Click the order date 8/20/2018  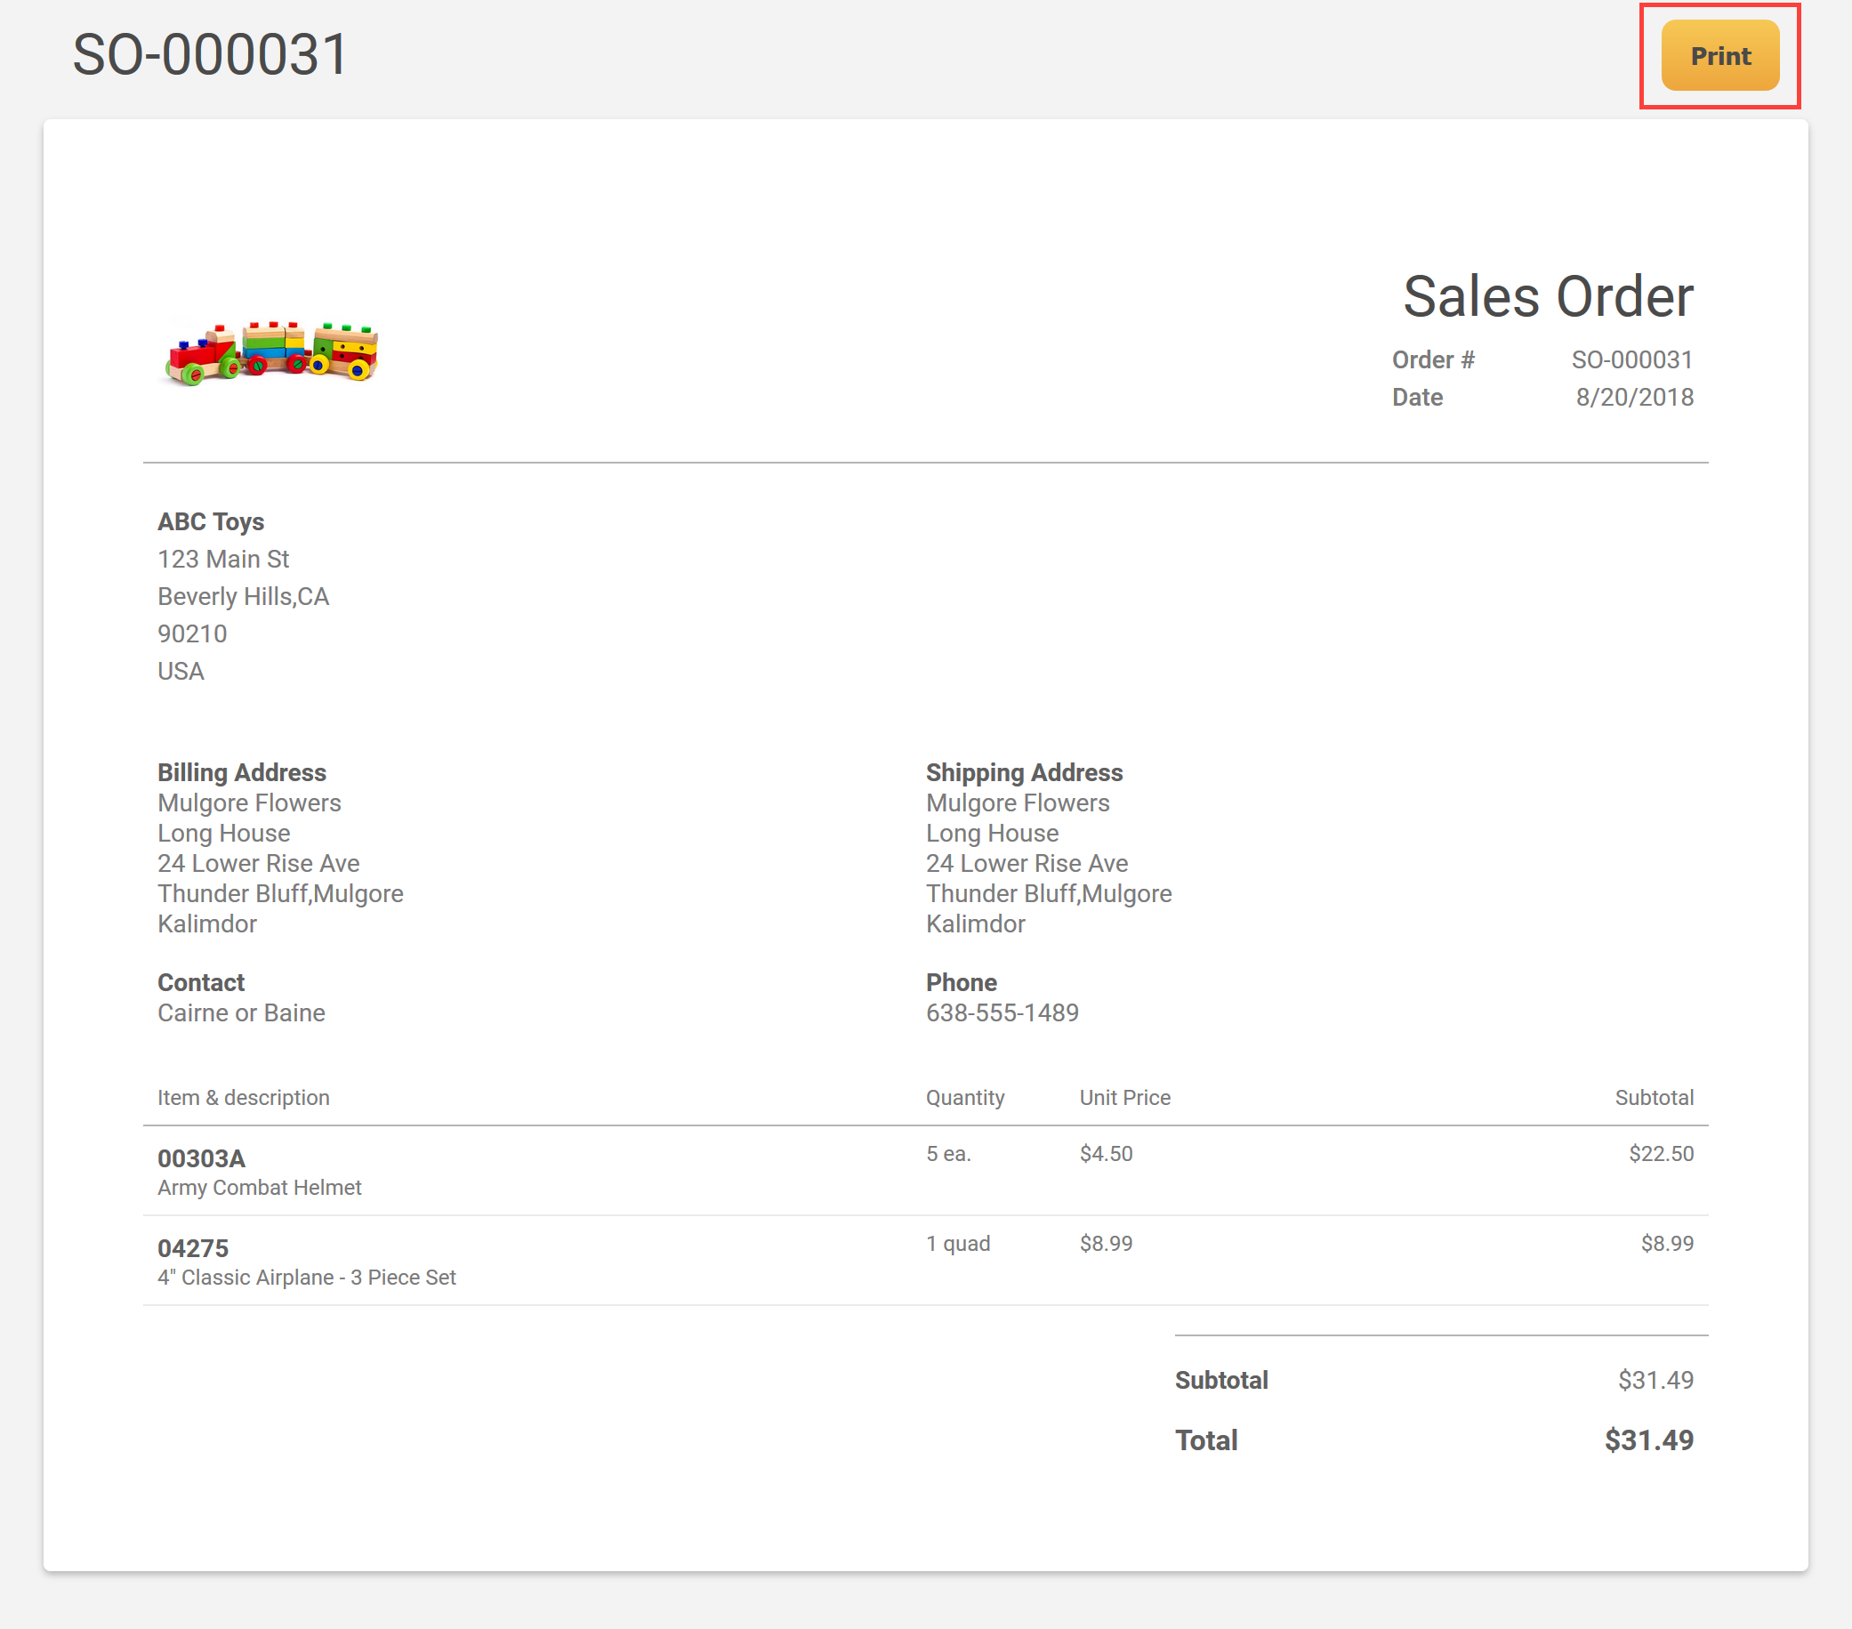(x=1634, y=397)
